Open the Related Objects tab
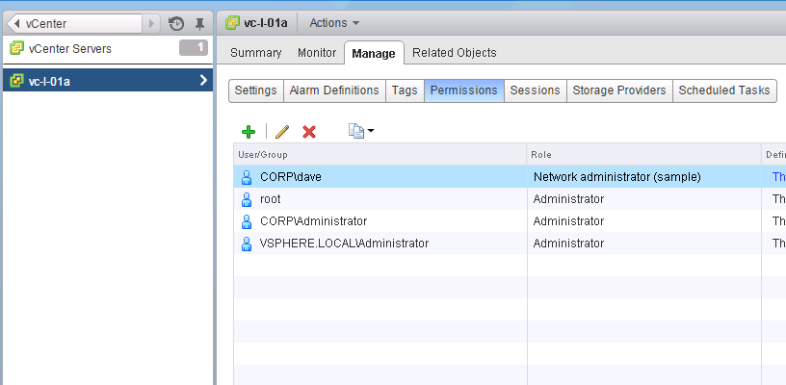 [454, 53]
